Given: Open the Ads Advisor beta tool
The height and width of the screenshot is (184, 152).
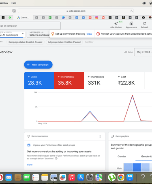Looking at the screenshot, I should [x=116, y=25].
